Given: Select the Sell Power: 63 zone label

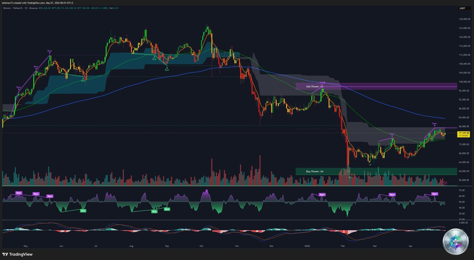Looking at the screenshot, I should coord(315,86).
